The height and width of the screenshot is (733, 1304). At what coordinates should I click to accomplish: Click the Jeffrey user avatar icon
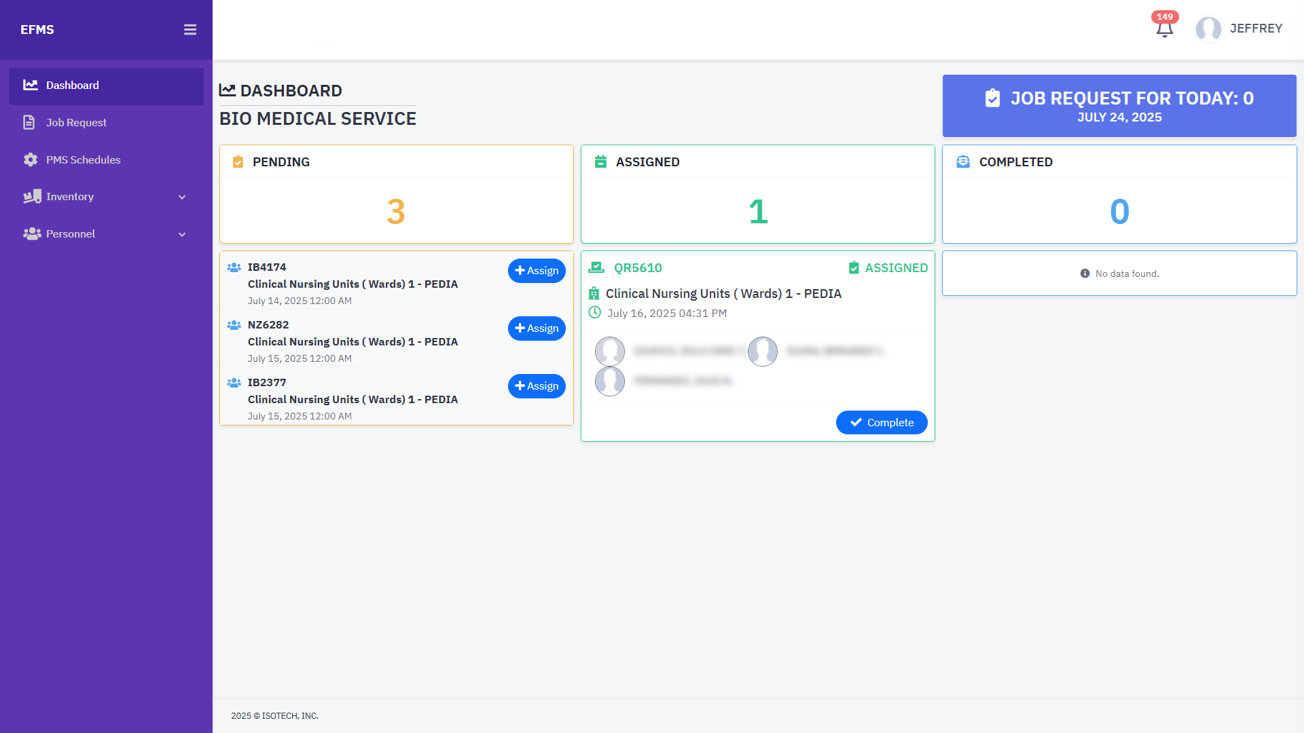click(1208, 29)
